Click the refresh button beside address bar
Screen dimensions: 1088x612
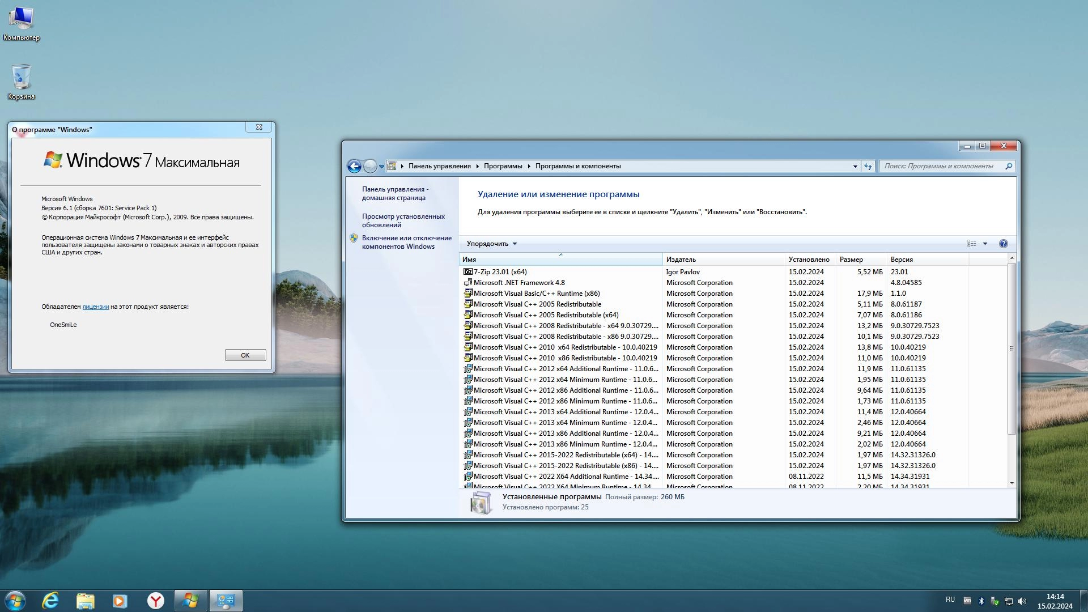(868, 166)
